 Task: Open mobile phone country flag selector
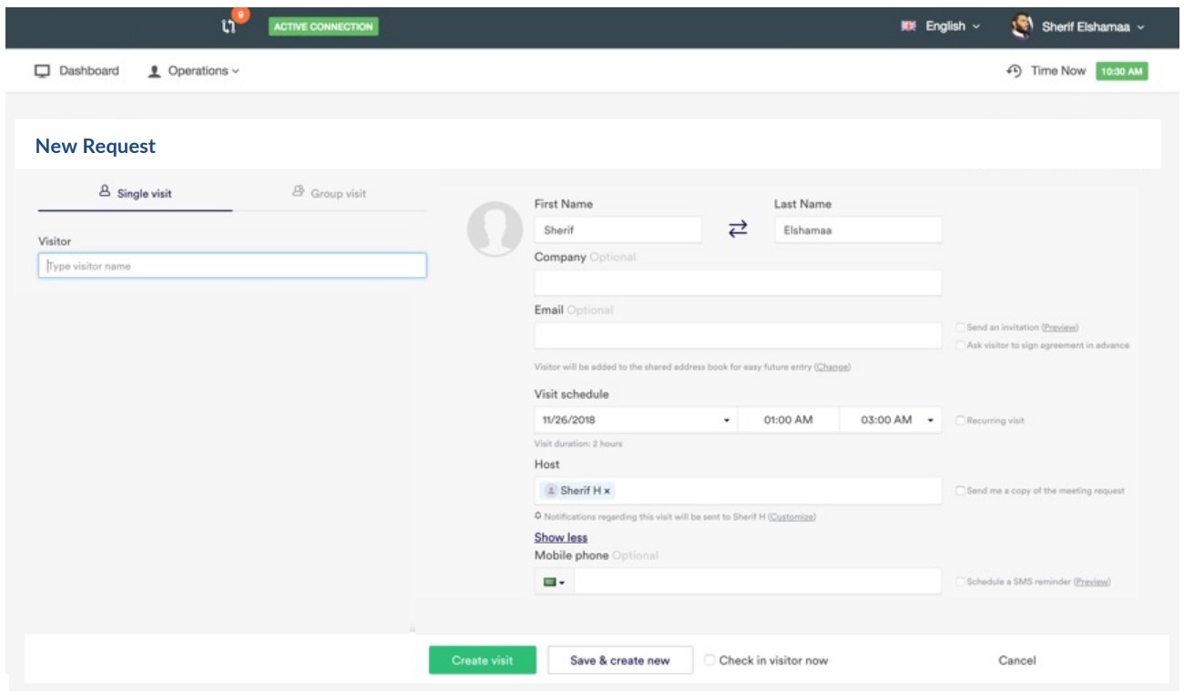(x=554, y=582)
